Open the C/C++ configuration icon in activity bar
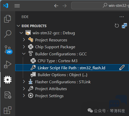This screenshot has width=129, height=116. tap(8, 95)
